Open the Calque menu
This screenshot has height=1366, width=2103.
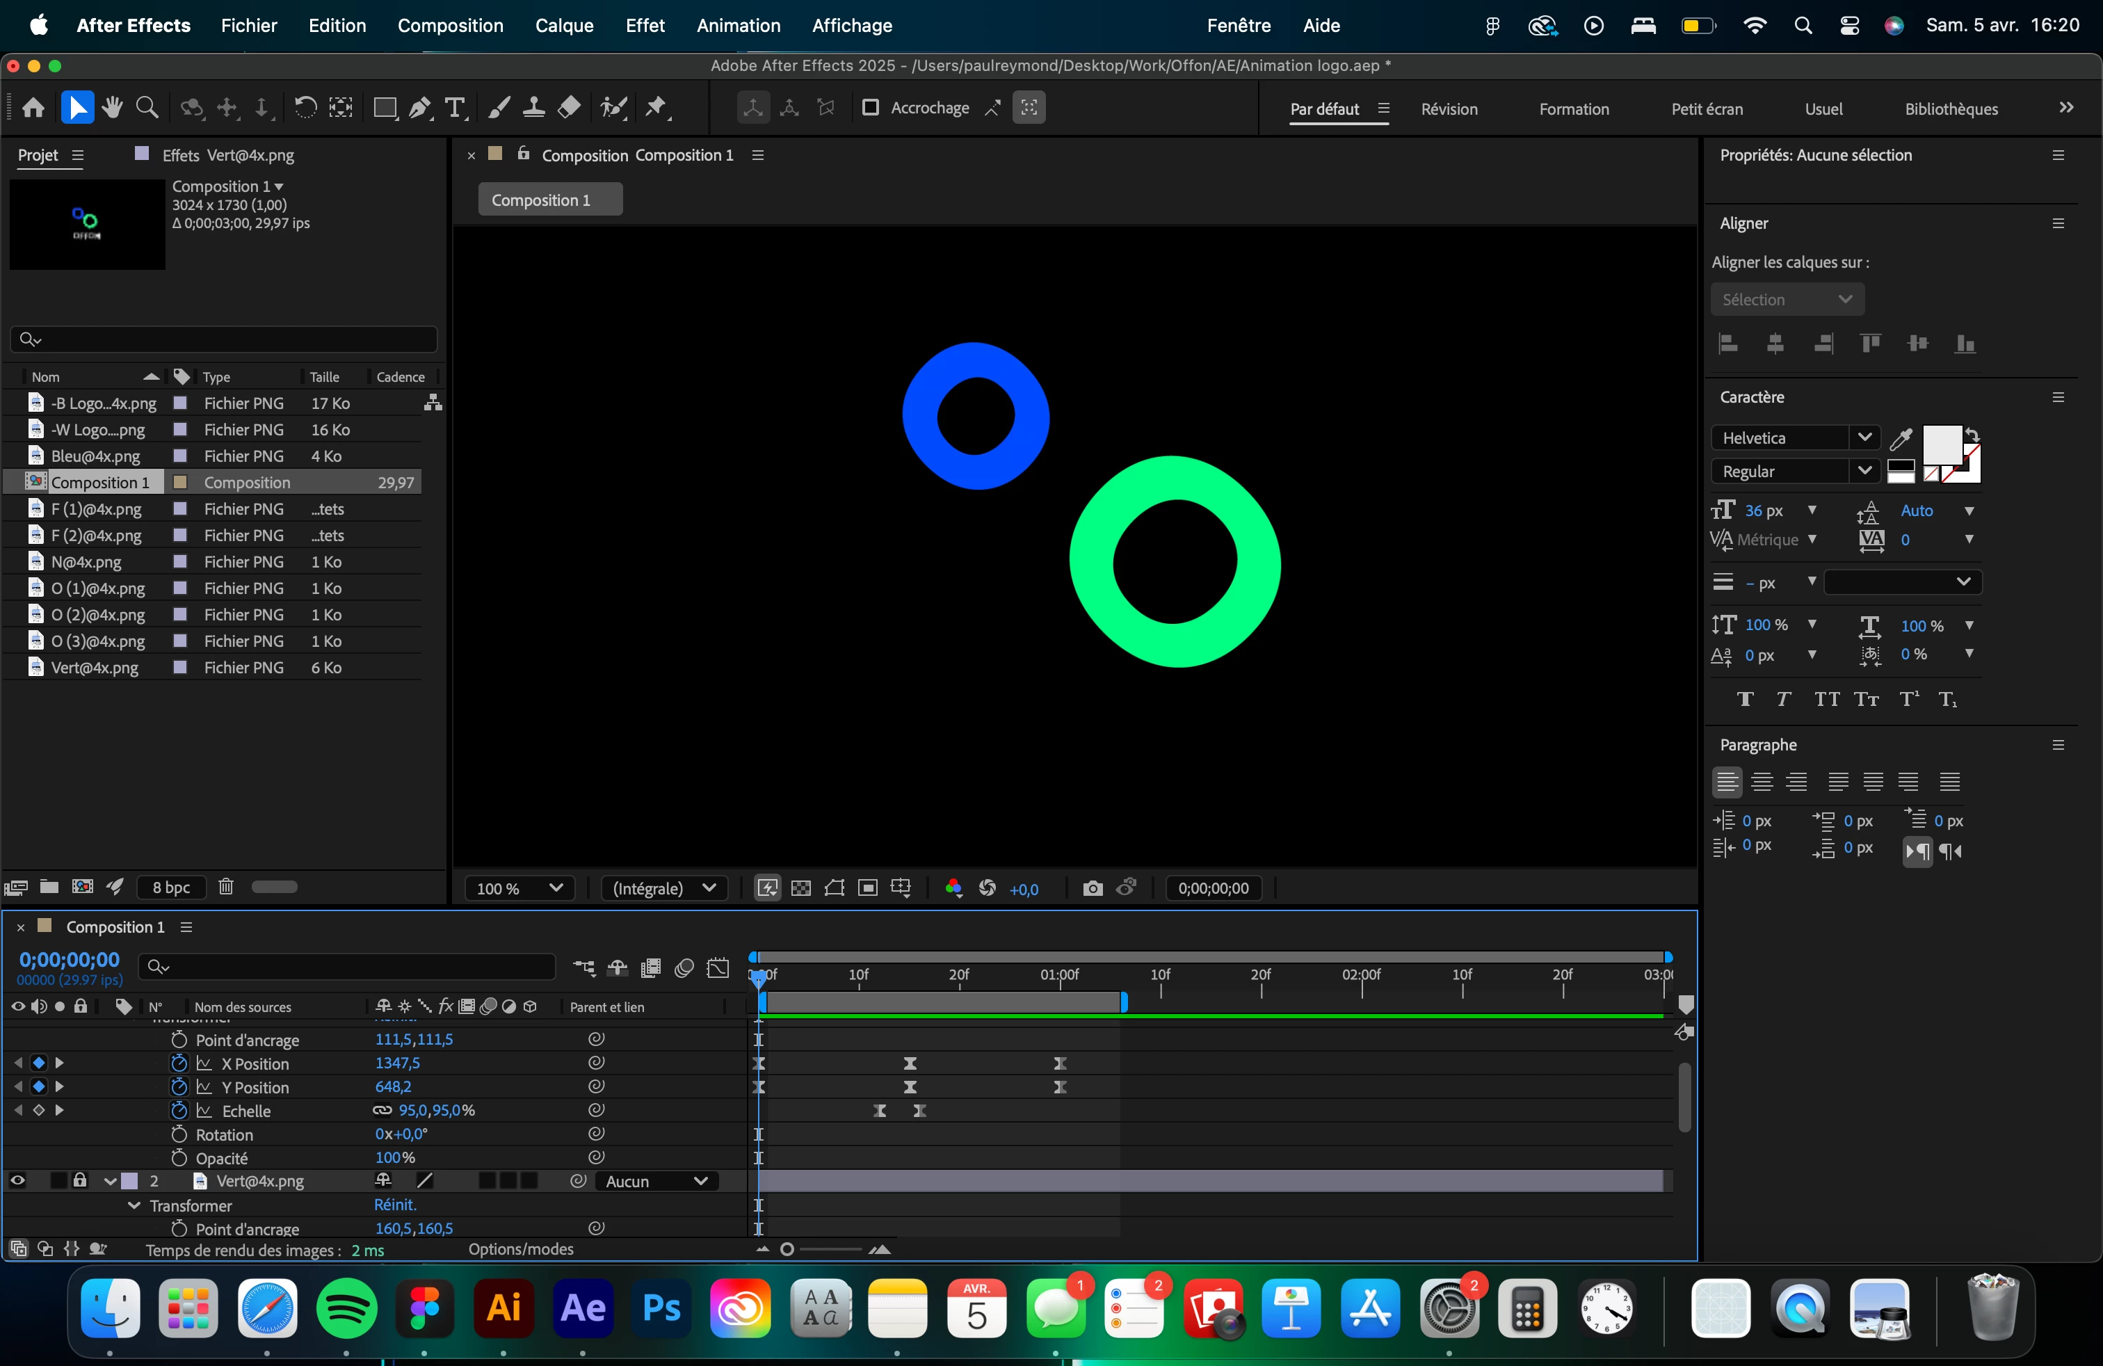[x=564, y=26]
